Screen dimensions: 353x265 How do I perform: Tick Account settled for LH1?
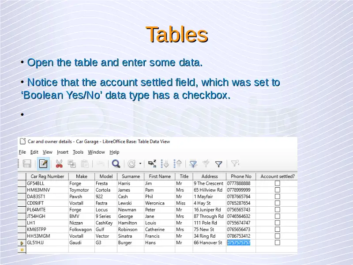click(278, 223)
